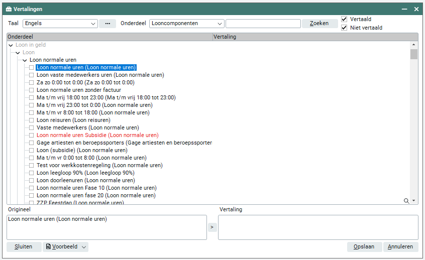Click the Vertaling text input area
This screenshot has height=260, width=425.
click(x=317, y=227)
